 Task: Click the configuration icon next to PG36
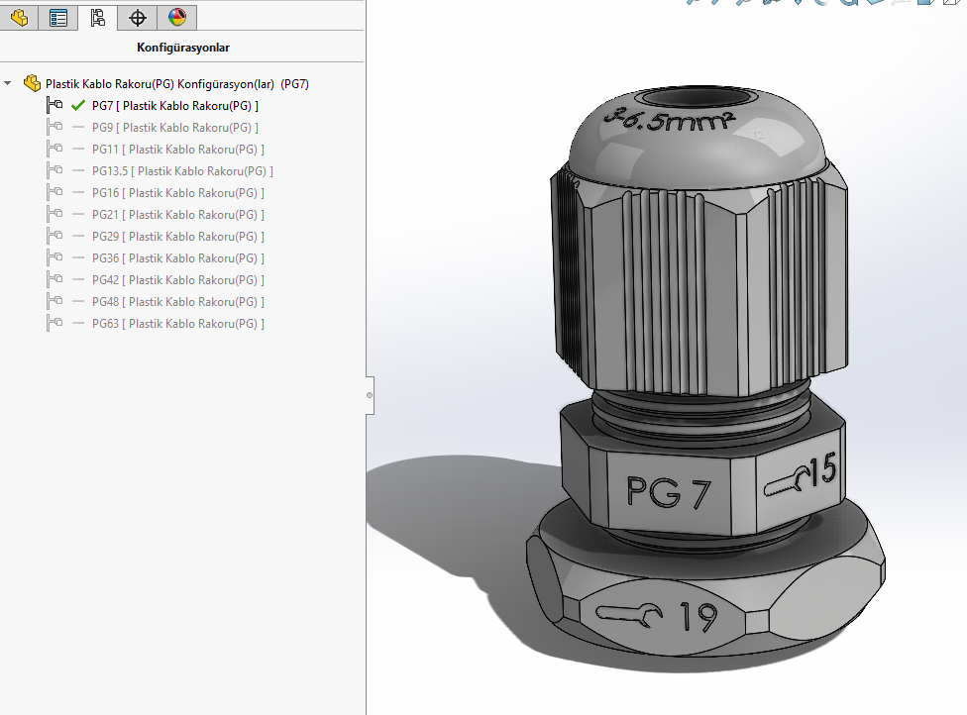pos(54,257)
